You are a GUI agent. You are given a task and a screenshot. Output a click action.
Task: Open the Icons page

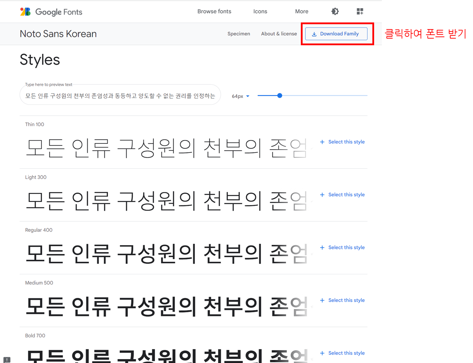click(260, 11)
